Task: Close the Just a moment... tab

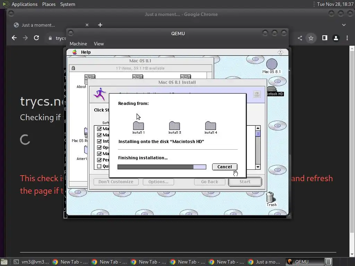Action: [87, 25]
